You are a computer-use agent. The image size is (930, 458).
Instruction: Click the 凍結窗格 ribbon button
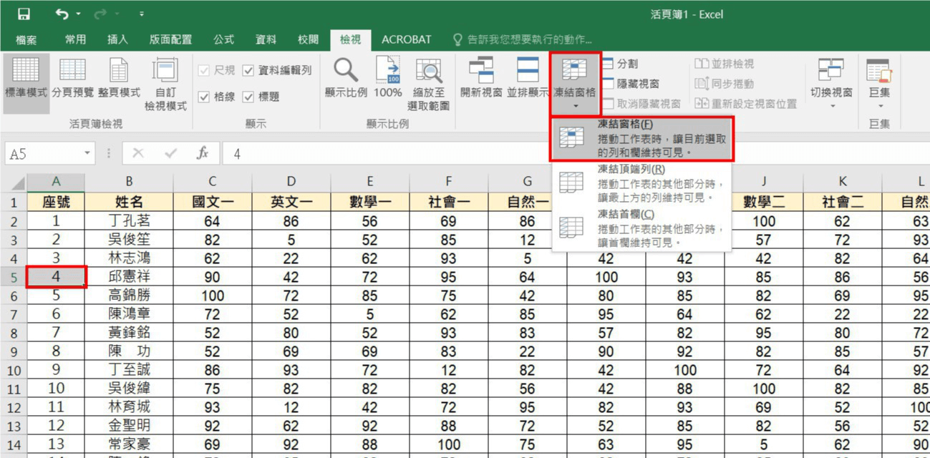(x=575, y=83)
